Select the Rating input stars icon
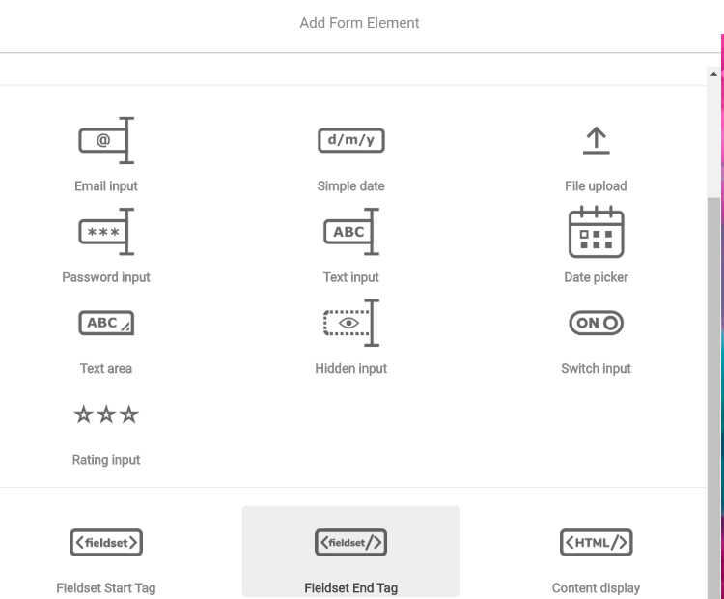Image resolution: width=724 pixels, height=599 pixels. (x=106, y=414)
